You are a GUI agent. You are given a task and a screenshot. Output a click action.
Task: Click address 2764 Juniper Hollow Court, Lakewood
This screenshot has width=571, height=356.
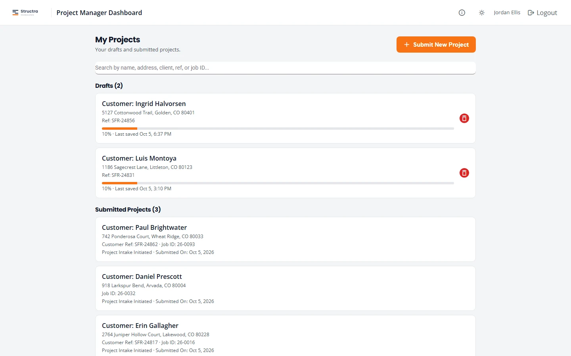point(155,335)
